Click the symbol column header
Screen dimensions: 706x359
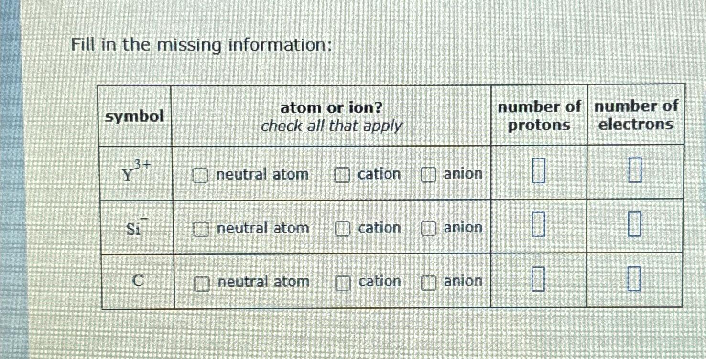click(135, 116)
